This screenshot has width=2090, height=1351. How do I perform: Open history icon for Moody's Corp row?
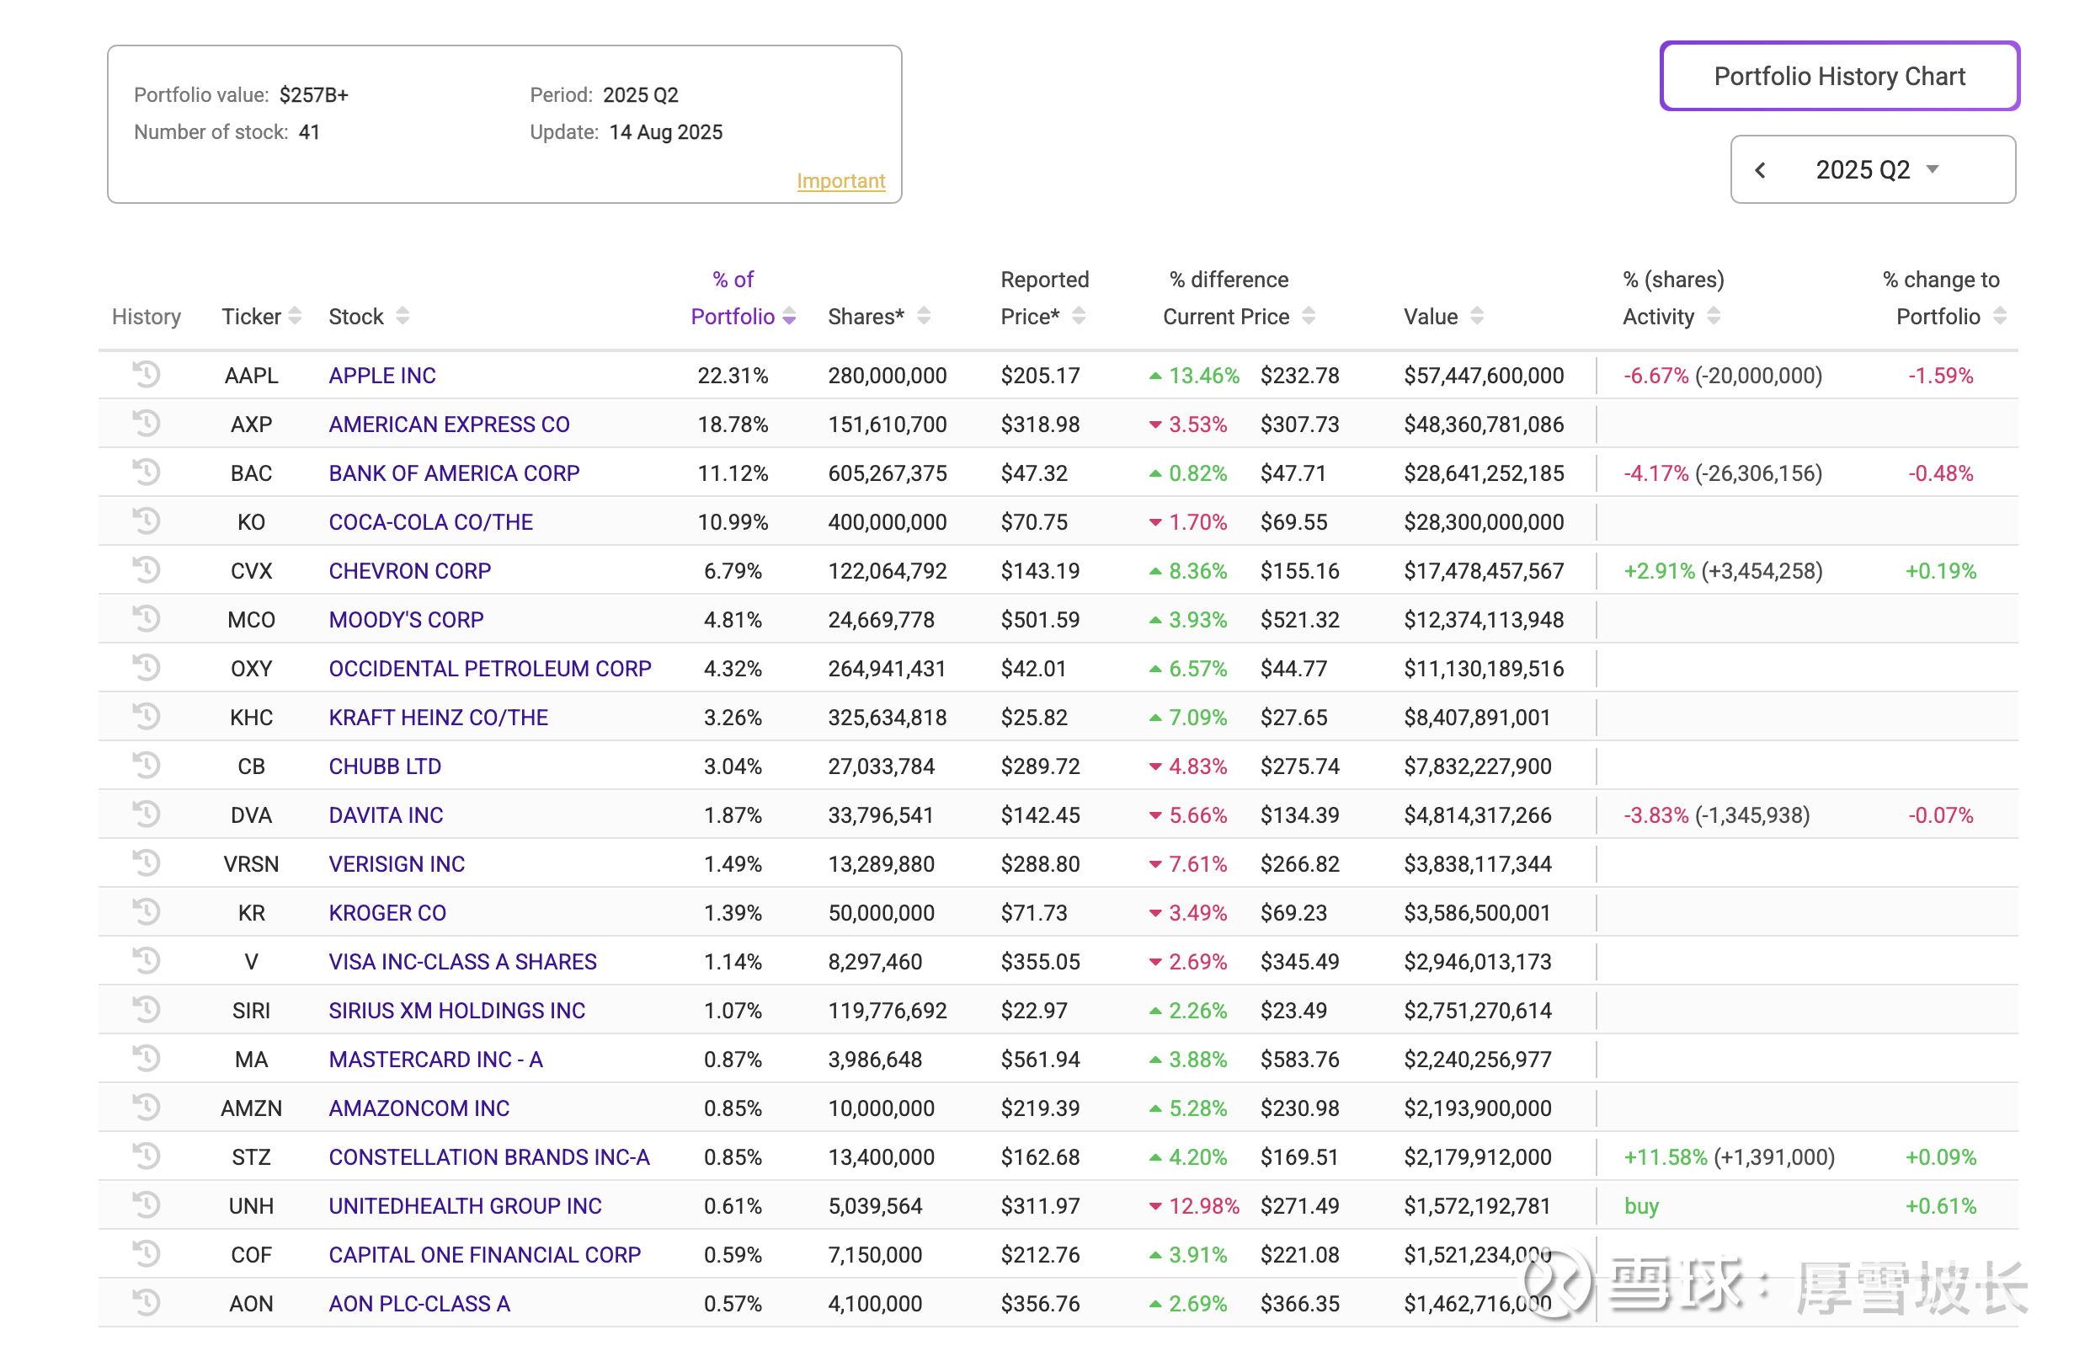point(147,619)
